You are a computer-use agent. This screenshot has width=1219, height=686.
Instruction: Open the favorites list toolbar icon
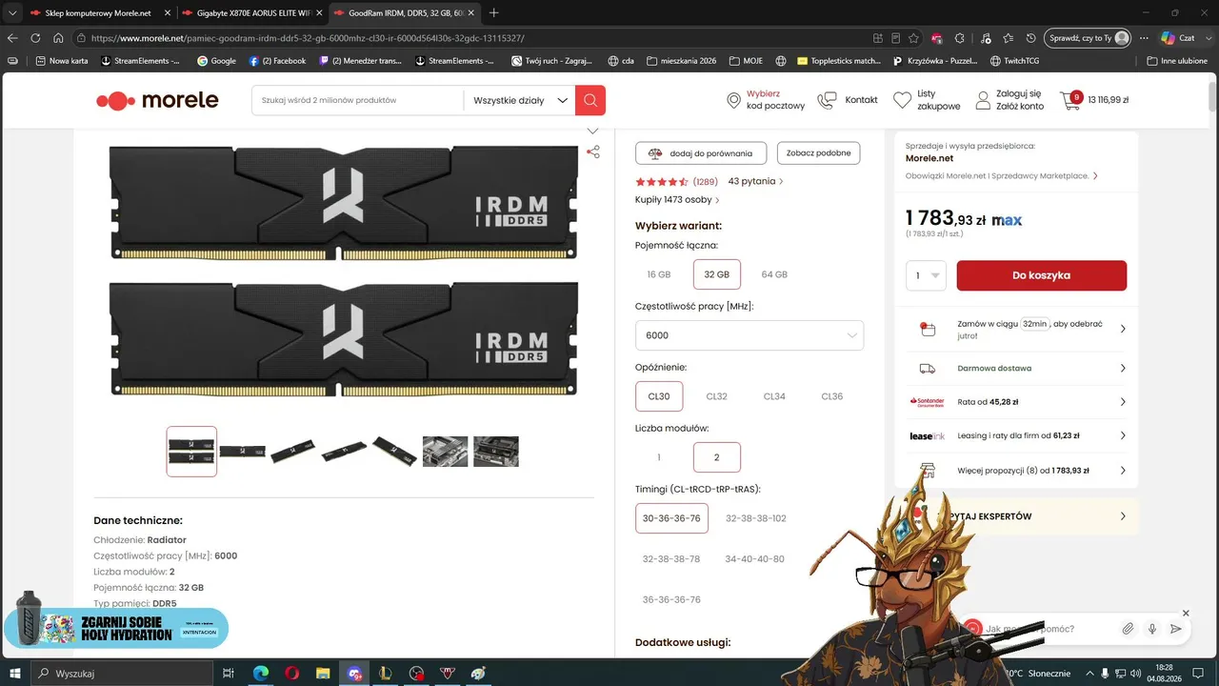point(1008,38)
